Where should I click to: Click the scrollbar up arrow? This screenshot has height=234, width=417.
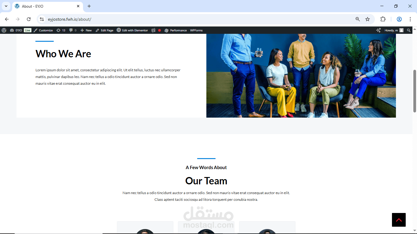pyautogui.click(x=415, y=29)
